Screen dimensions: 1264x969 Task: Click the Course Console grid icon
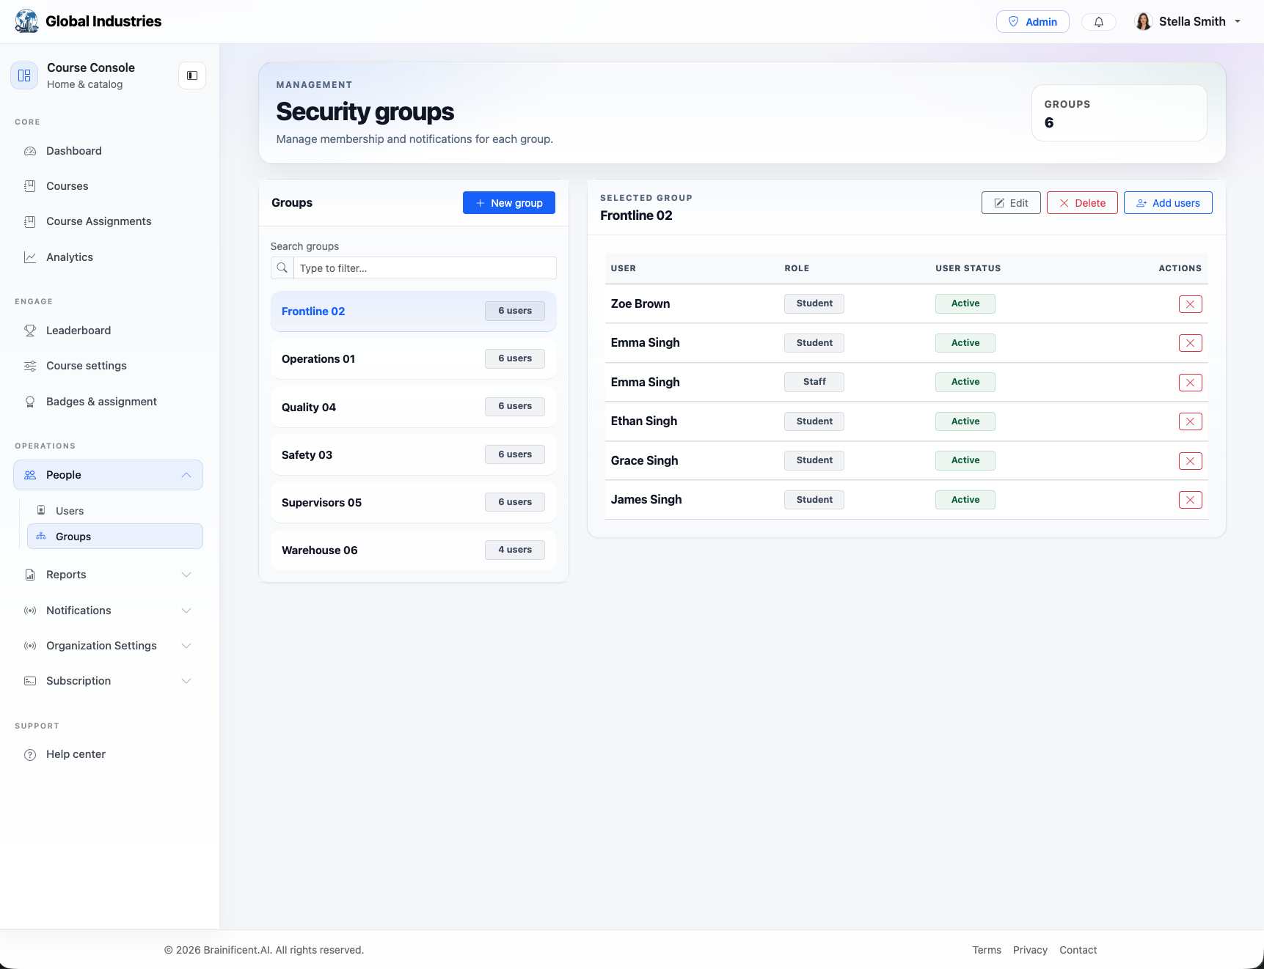click(x=24, y=75)
